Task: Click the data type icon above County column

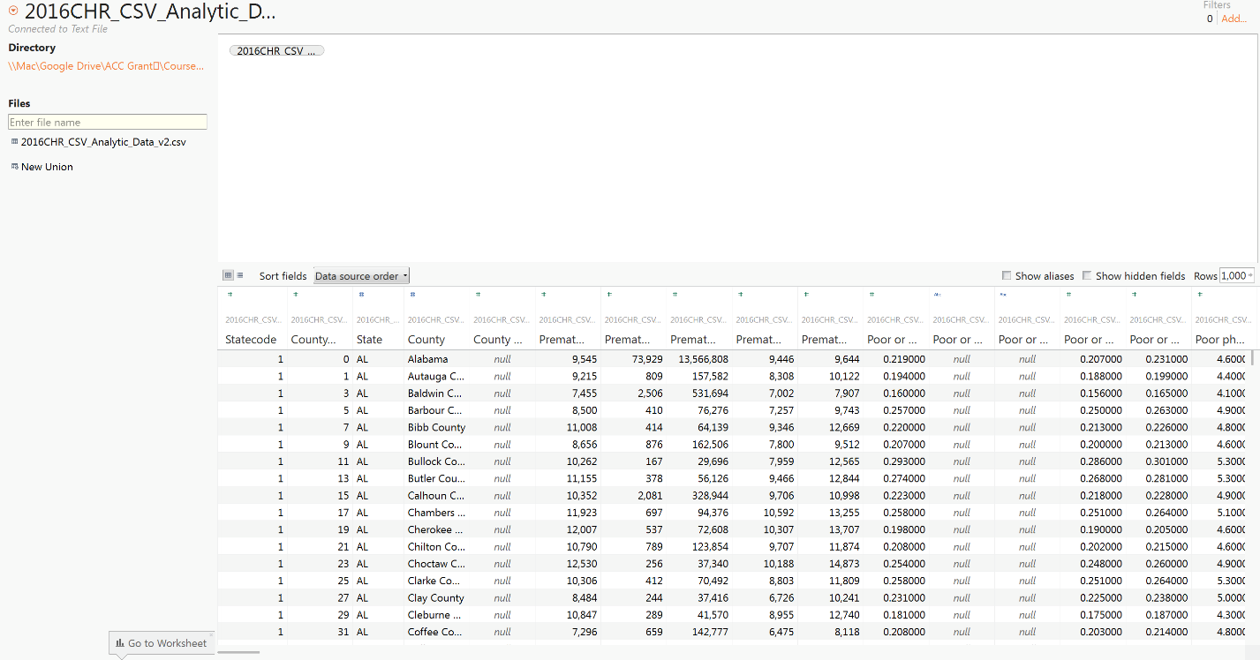Action: click(x=412, y=295)
